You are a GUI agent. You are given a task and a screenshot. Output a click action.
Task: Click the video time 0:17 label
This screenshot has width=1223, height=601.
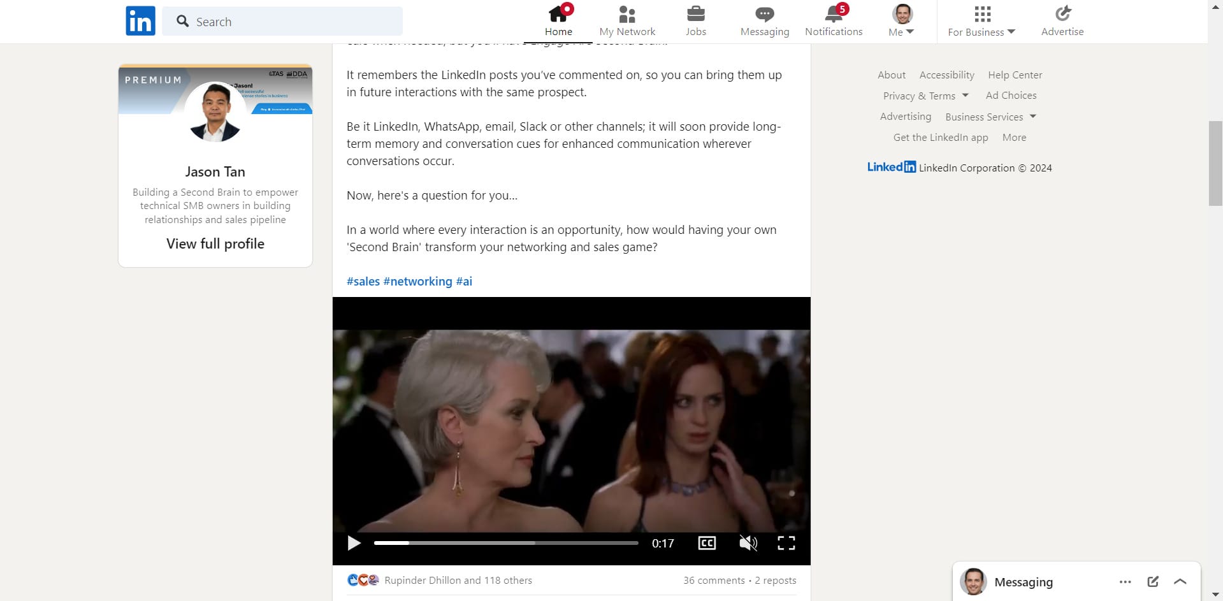[663, 543]
